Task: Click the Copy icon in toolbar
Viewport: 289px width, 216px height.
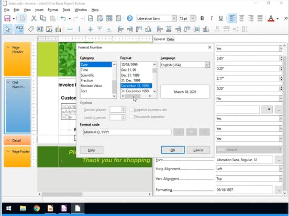Action: 43,18
